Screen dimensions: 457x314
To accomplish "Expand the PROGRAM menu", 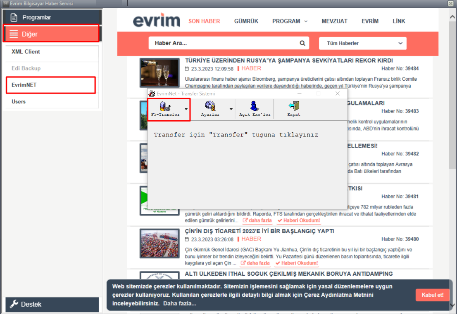I will tap(290, 21).
